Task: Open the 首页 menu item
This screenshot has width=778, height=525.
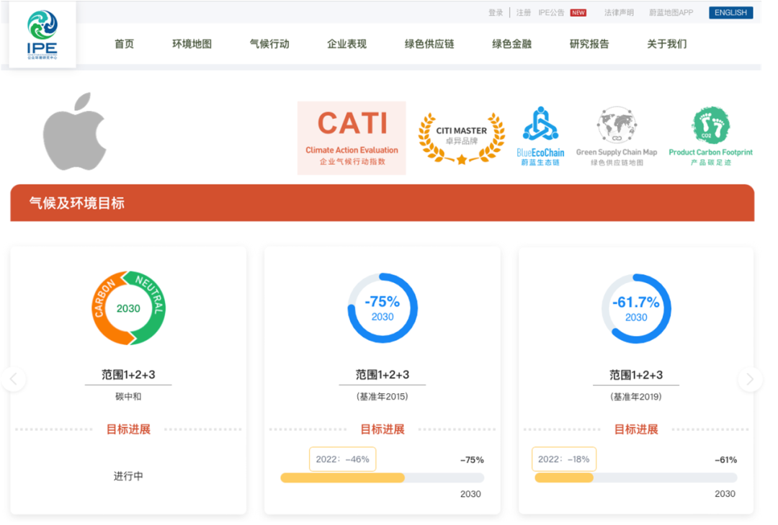Action: tap(124, 44)
